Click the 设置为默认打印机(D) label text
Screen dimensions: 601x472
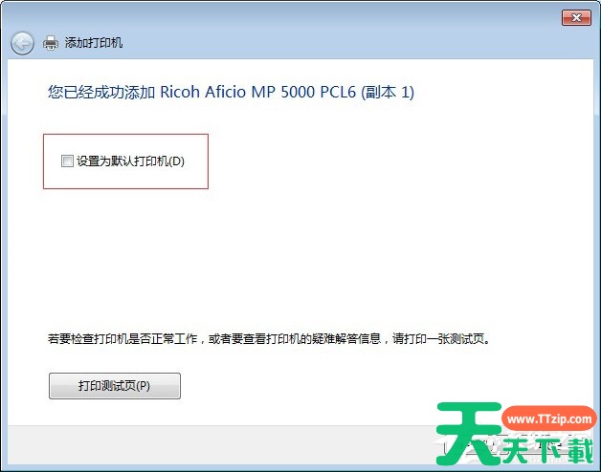130,161
